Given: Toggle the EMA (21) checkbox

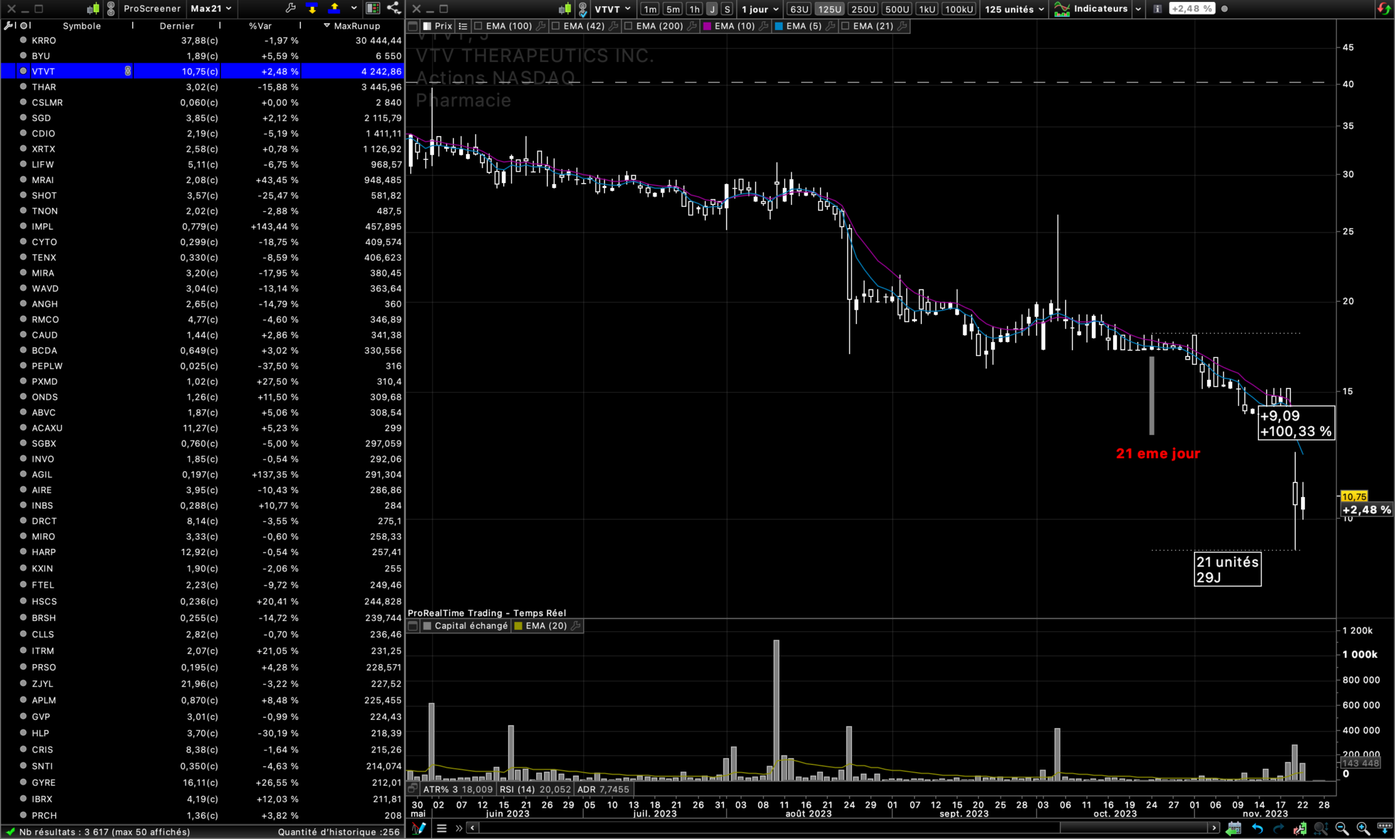Looking at the screenshot, I should tap(845, 26).
